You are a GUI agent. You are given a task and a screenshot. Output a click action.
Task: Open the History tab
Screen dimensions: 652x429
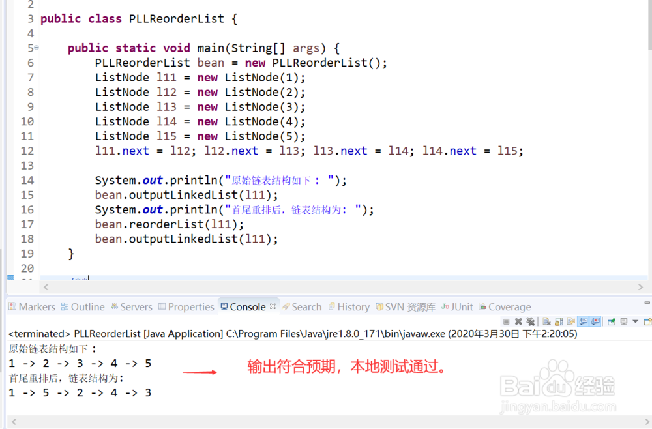[x=349, y=307]
